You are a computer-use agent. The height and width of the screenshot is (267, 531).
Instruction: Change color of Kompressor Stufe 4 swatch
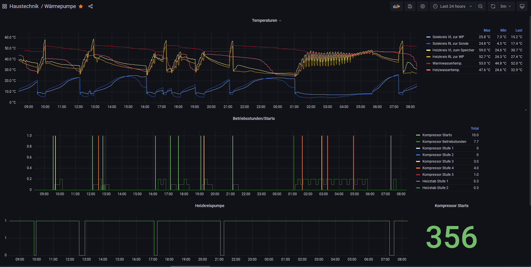[x=418, y=168]
